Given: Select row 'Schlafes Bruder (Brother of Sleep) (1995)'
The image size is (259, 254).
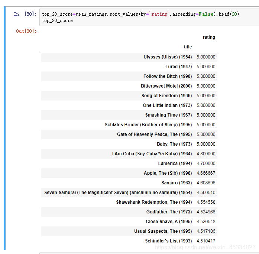Looking at the screenshot, I should [x=129, y=125].
